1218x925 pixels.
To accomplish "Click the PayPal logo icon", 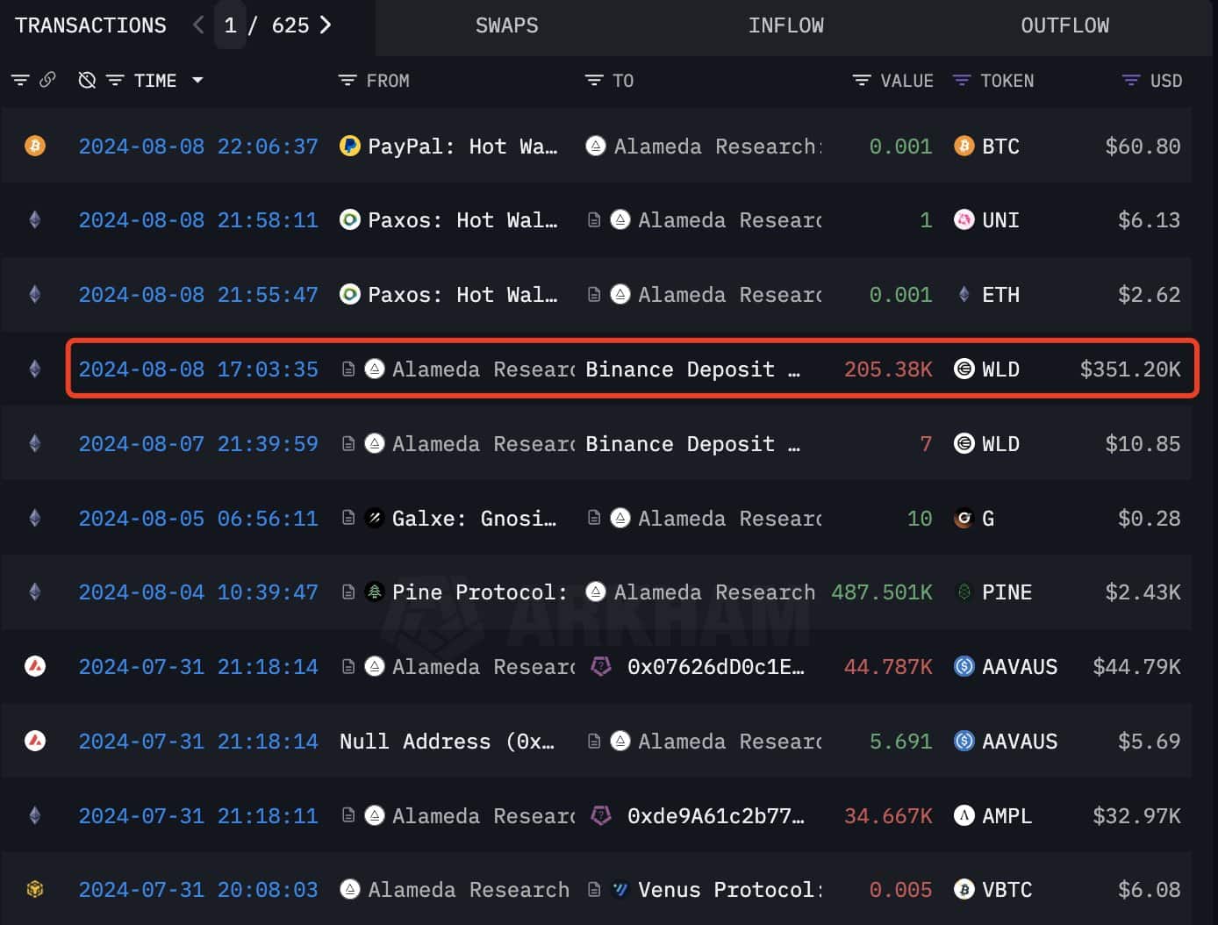I will 350,146.
